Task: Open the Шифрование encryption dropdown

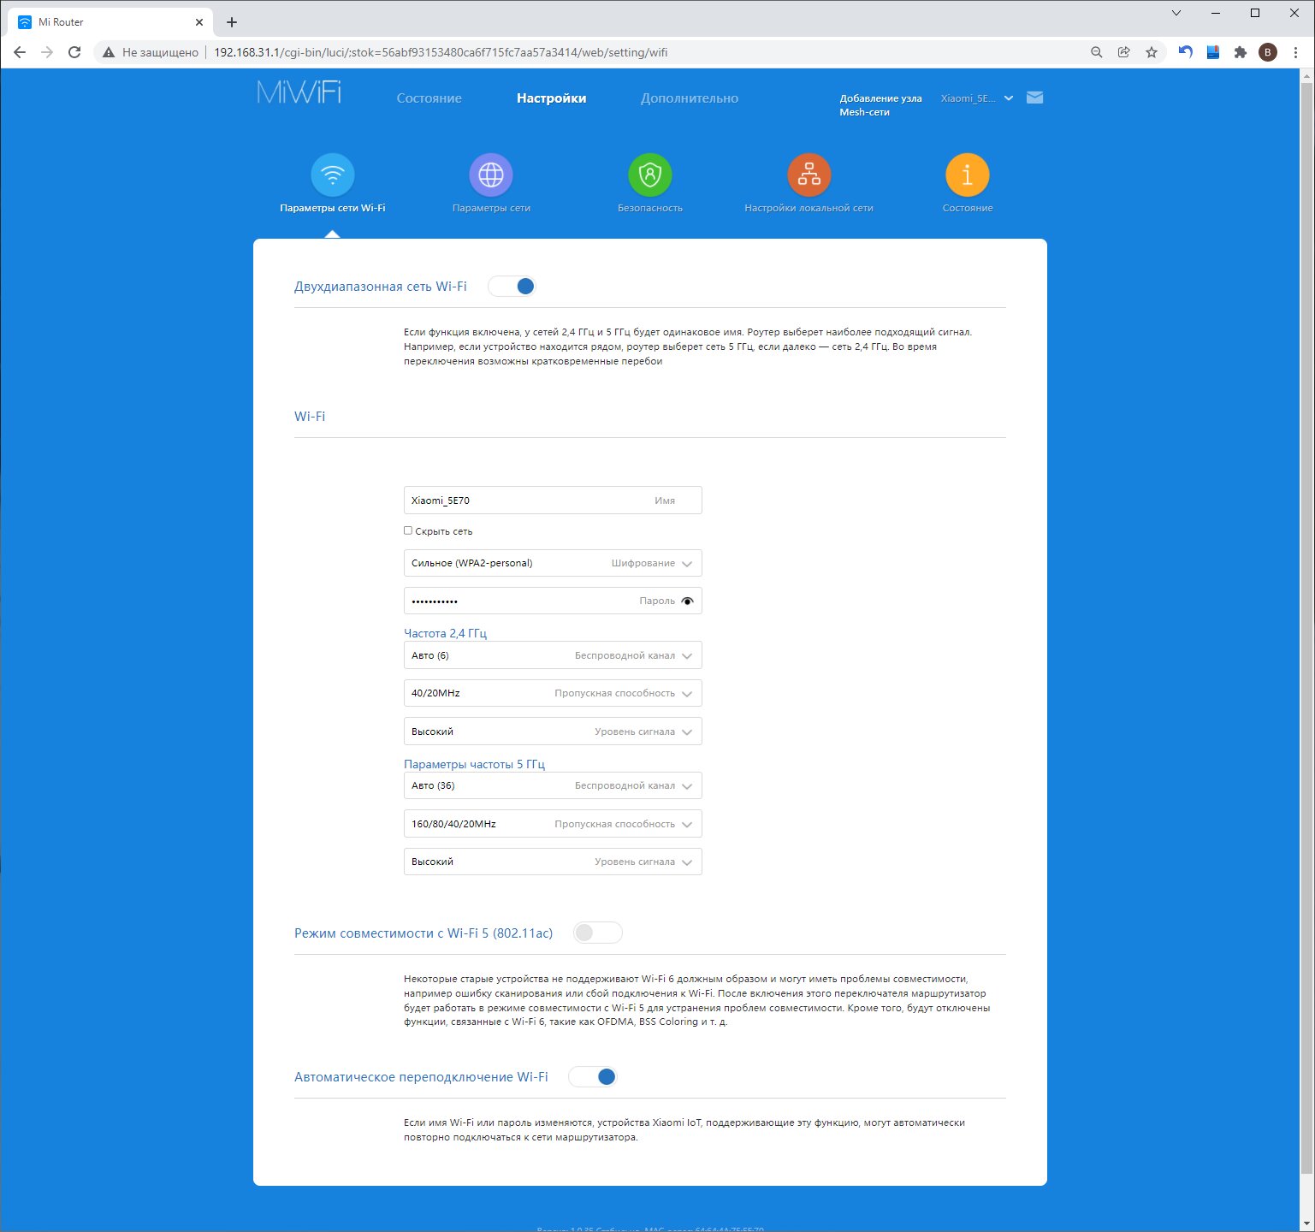Action: coord(553,563)
